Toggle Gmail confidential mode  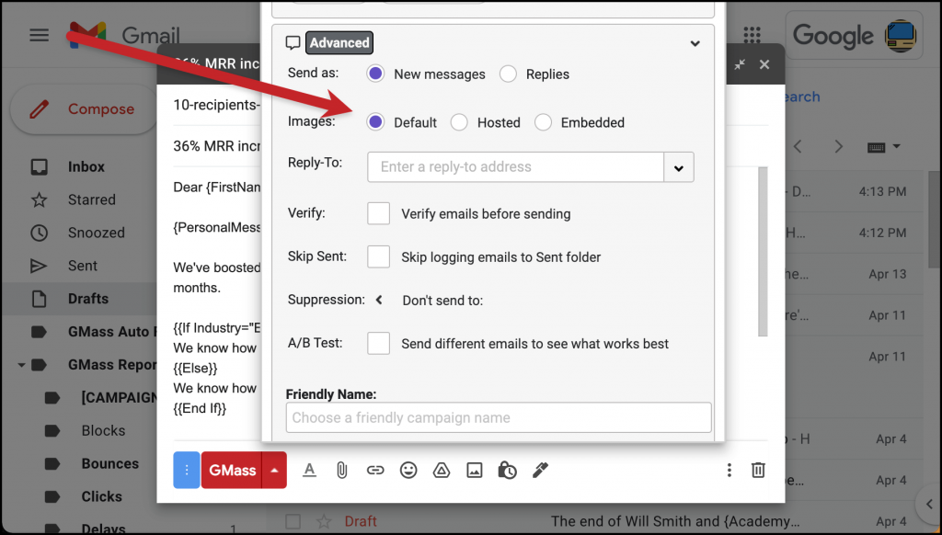coord(507,470)
